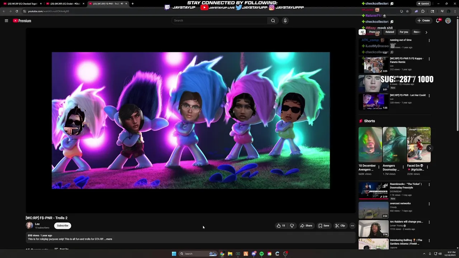Image resolution: width=459 pixels, height=258 pixels.
Task: Open Gemini button in Chrome title bar
Action: (x=423, y=4)
